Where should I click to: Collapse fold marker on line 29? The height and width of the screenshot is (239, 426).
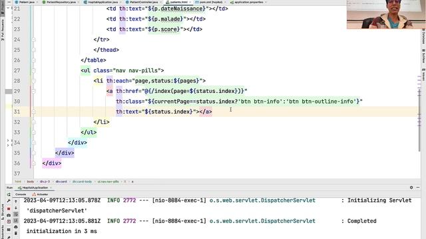pos(34,91)
